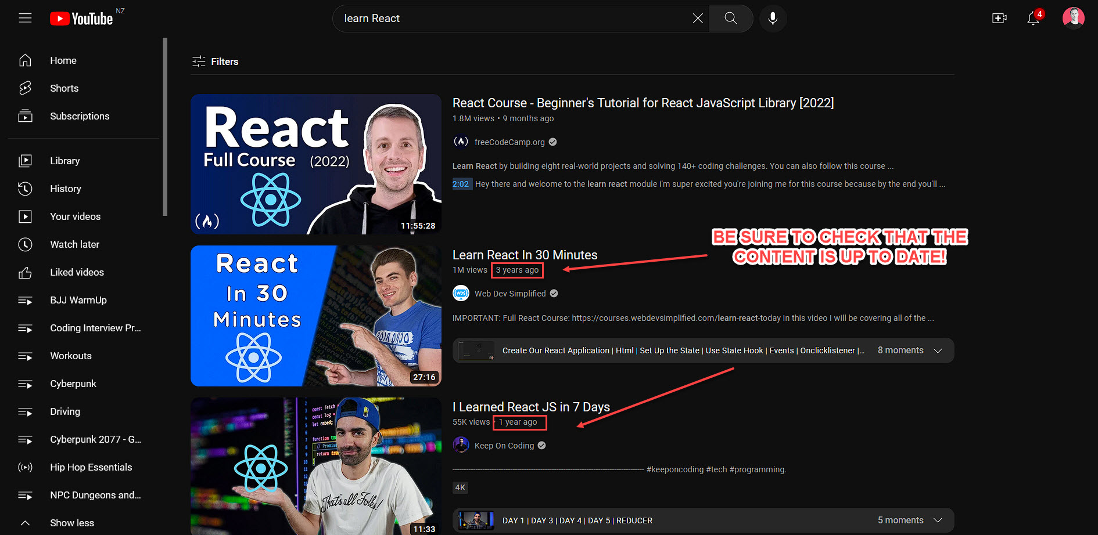Click the Liked videos thumbs-up icon
This screenshot has height=535, width=1098.
click(x=25, y=272)
